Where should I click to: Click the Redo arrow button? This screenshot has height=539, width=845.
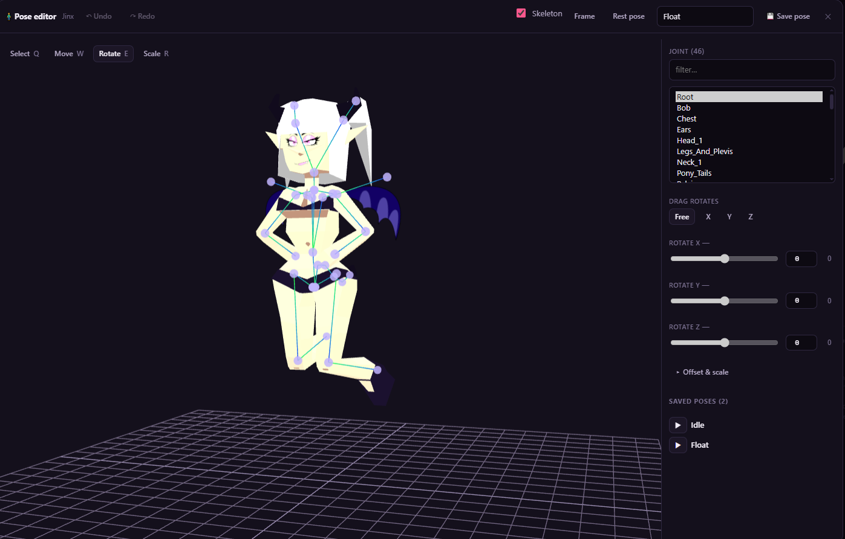click(142, 16)
